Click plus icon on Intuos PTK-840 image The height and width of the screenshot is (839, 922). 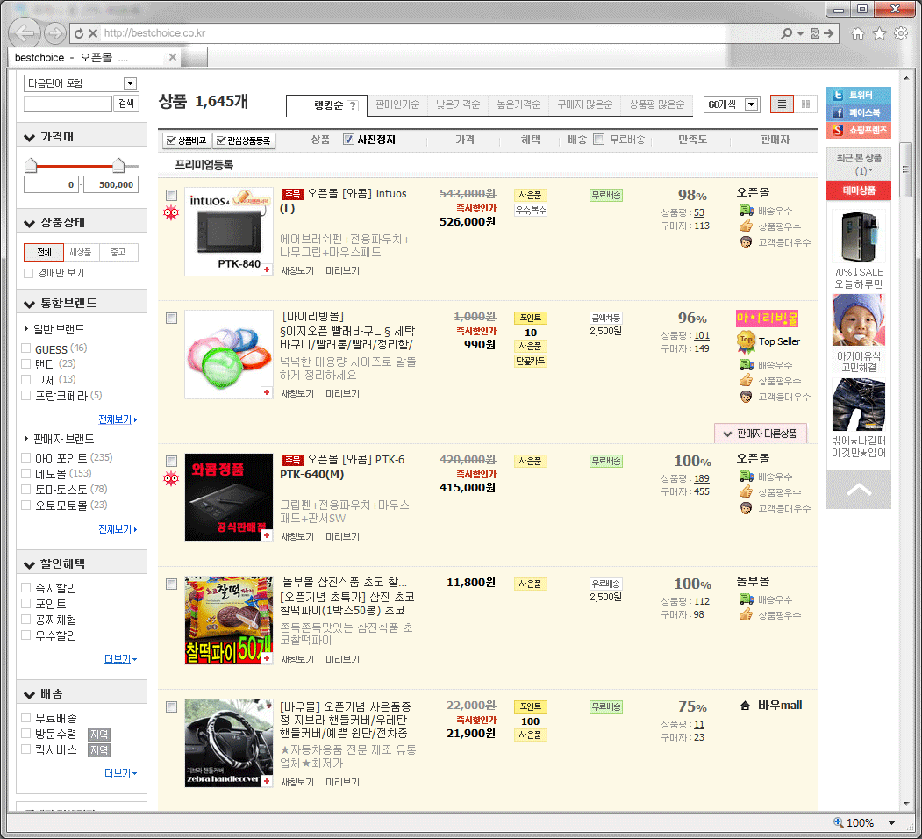(x=267, y=269)
